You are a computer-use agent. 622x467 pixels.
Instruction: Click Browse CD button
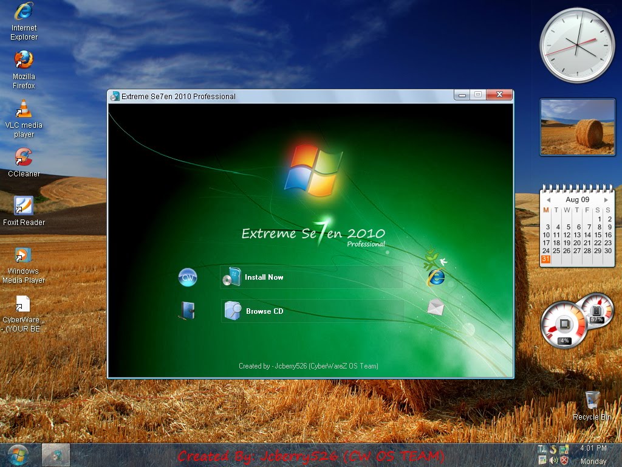click(x=313, y=311)
